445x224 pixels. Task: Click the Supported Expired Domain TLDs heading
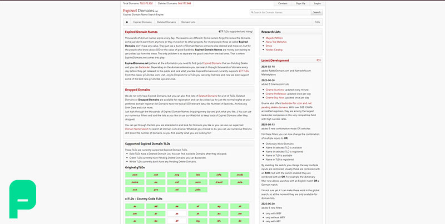click(x=147, y=144)
